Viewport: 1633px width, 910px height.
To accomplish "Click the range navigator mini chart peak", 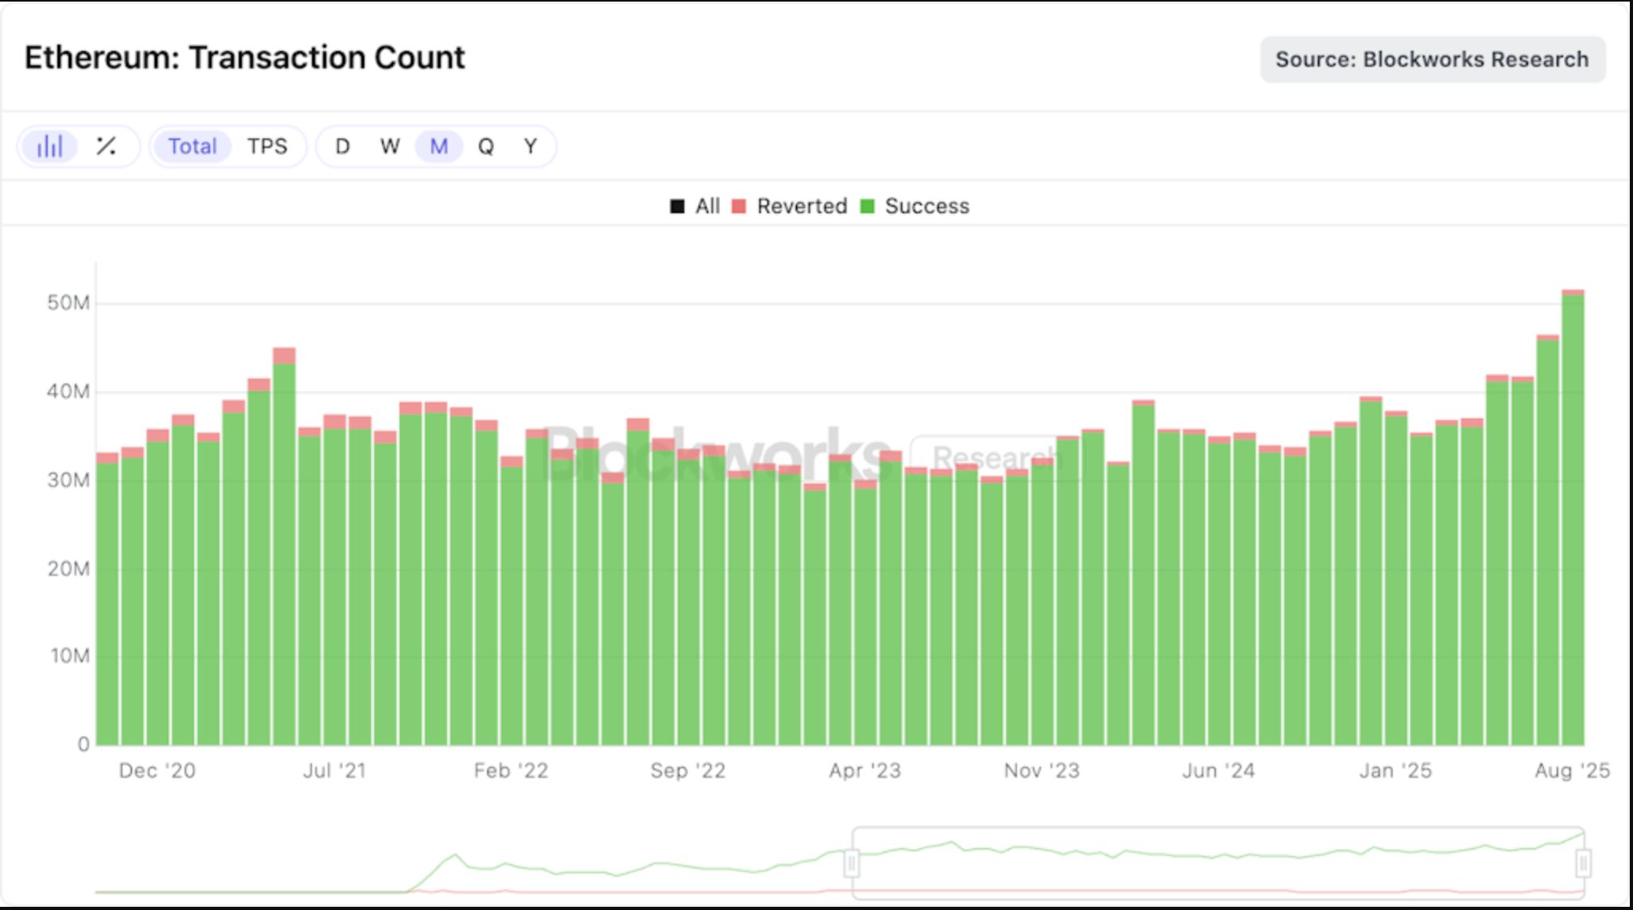I will click(454, 856).
